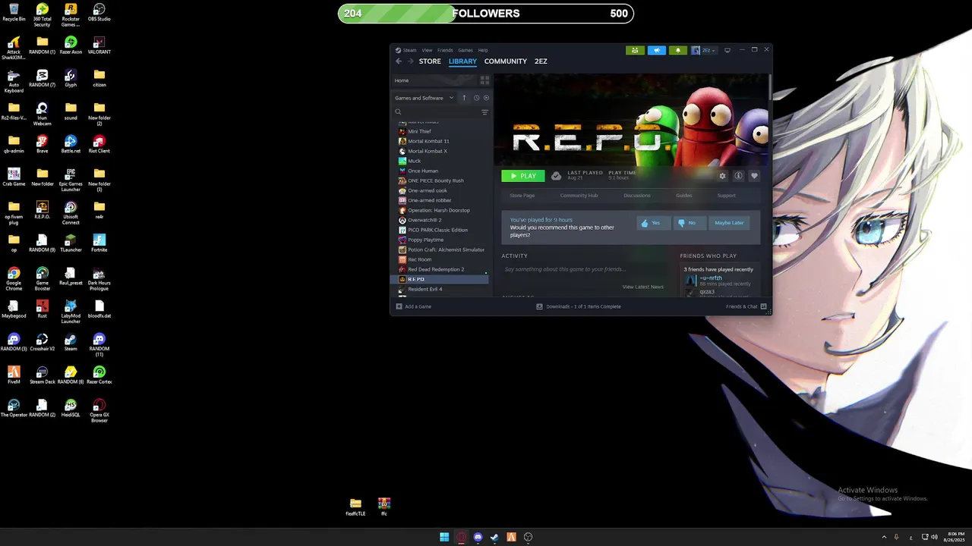Open Guides link
The width and height of the screenshot is (972, 546).
pos(684,196)
